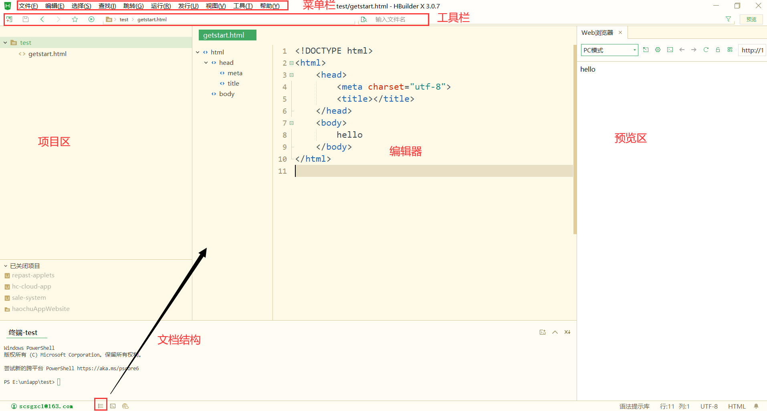Screen dimensions: 767x411
Task: Click 行:11 列:1 position indicator
Action: click(675, 406)
